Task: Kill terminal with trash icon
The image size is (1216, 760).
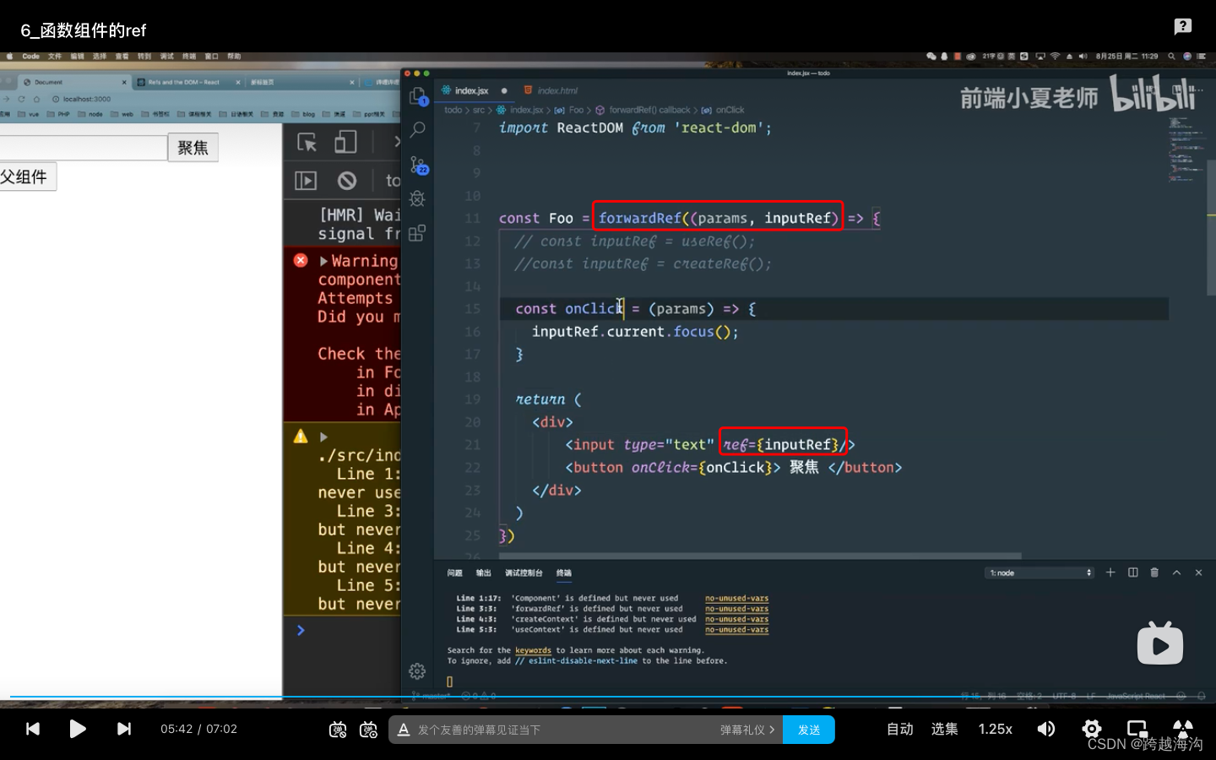Action: coord(1154,573)
